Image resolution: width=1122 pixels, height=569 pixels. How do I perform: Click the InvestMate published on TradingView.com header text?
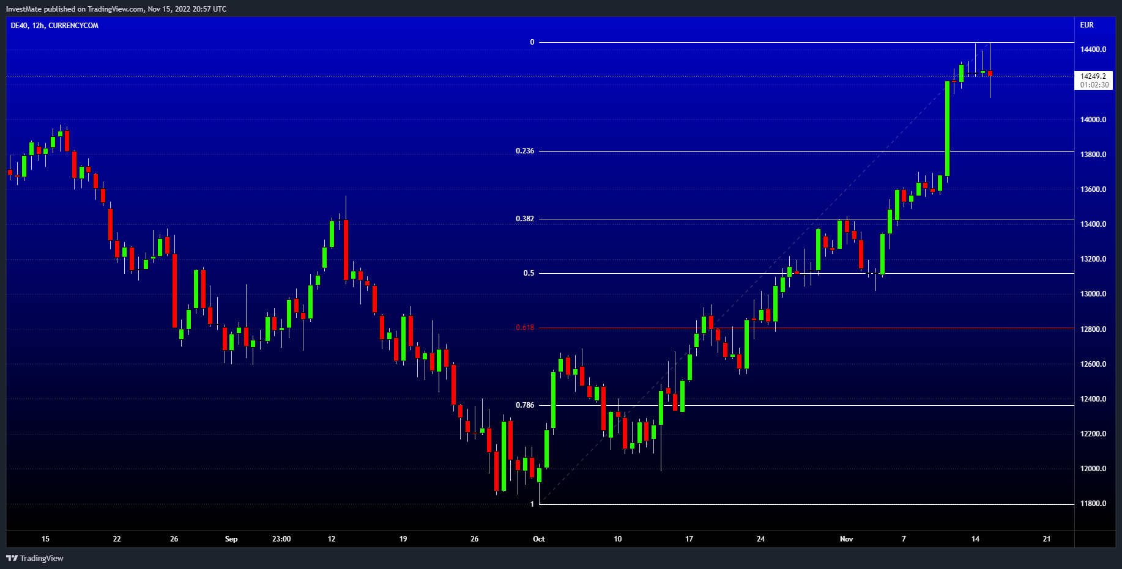point(116,9)
